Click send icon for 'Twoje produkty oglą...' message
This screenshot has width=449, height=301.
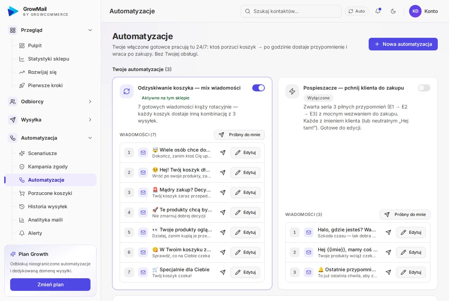coord(223,232)
